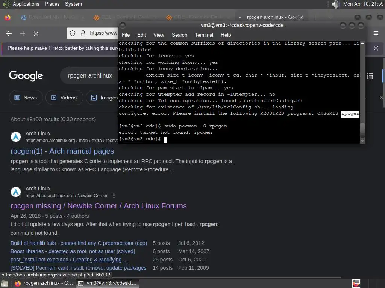Switch to the Download Nix browser tab
This screenshot has height=288, width=385.
point(53,17)
